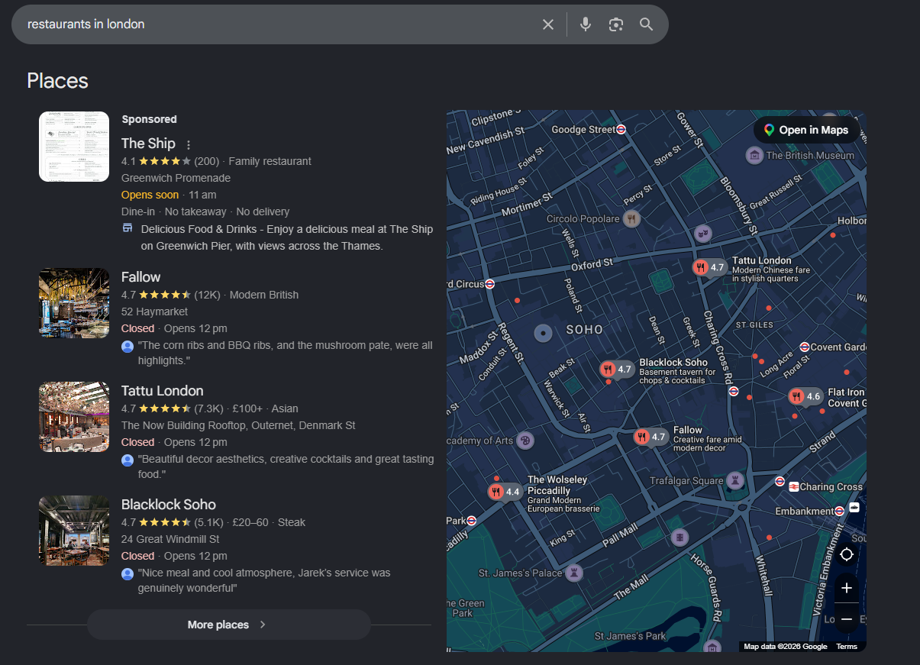920x665 pixels.
Task: Select Blacklock Soho 4.7 map pin
Action: tap(617, 370)
